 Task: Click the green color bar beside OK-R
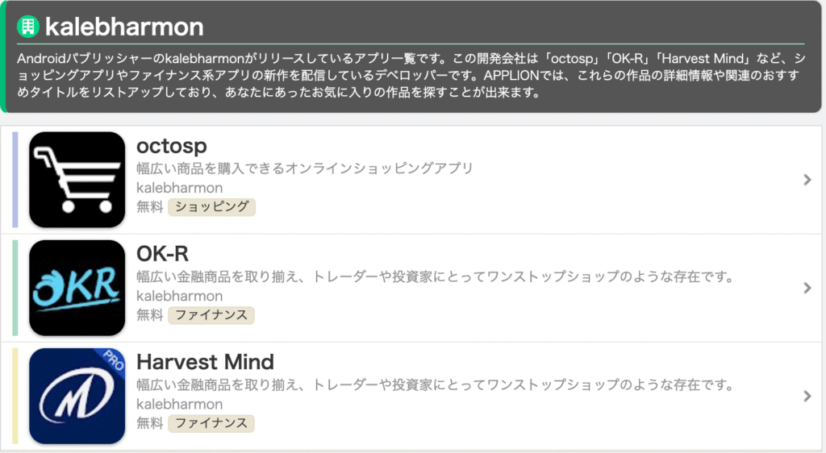[x=15, y=288]
